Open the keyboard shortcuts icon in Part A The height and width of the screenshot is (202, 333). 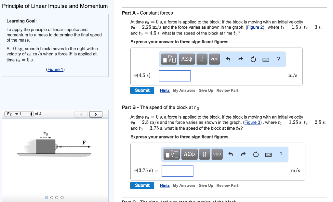point(266,59)
